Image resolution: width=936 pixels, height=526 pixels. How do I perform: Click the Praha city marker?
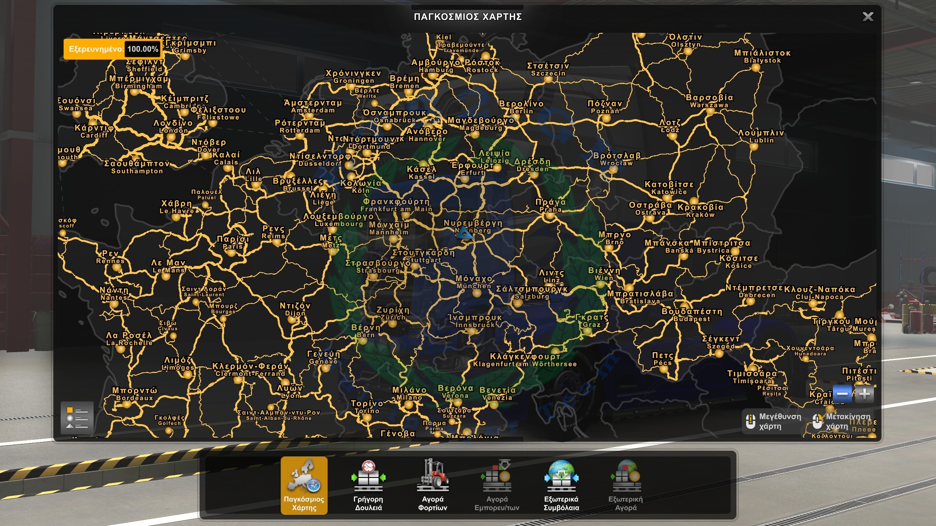[550, 216]
